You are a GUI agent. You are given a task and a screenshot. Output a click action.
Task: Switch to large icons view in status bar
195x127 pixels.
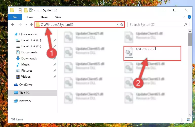coord(188,120)
